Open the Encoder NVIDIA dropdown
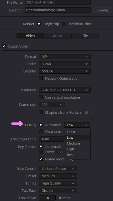 click(65, 71)
